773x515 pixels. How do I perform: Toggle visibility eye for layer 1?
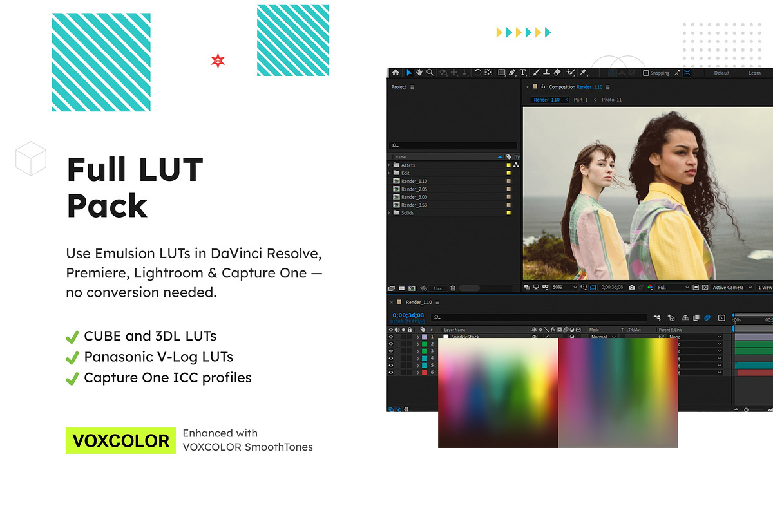pyautogui.click(x=390, y=337)
